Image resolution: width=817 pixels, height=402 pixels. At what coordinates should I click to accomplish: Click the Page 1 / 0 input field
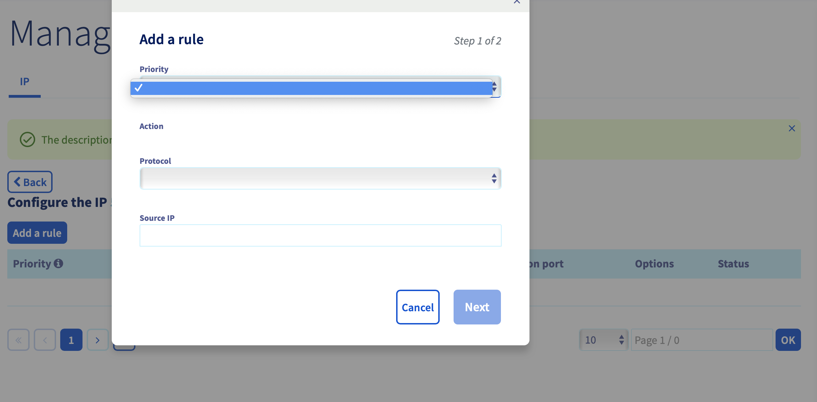point(702,340)
